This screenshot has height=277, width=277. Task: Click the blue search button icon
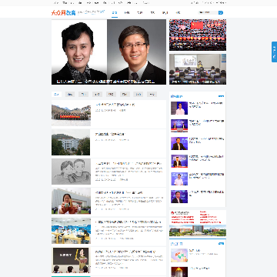(221, 12)
